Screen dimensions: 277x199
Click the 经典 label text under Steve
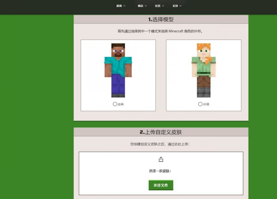[121, 104]
